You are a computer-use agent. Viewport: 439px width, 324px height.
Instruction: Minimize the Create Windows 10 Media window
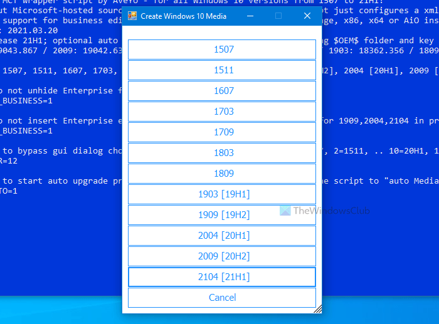(x=250, y=16)
